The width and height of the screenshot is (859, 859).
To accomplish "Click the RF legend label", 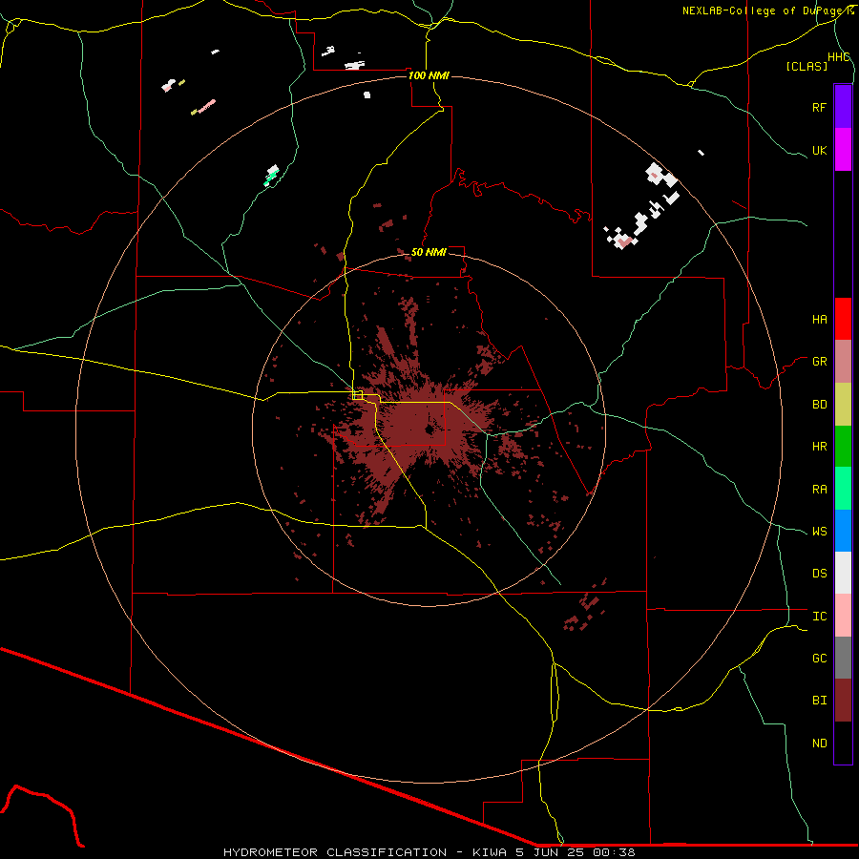I will tap(819, 107).
